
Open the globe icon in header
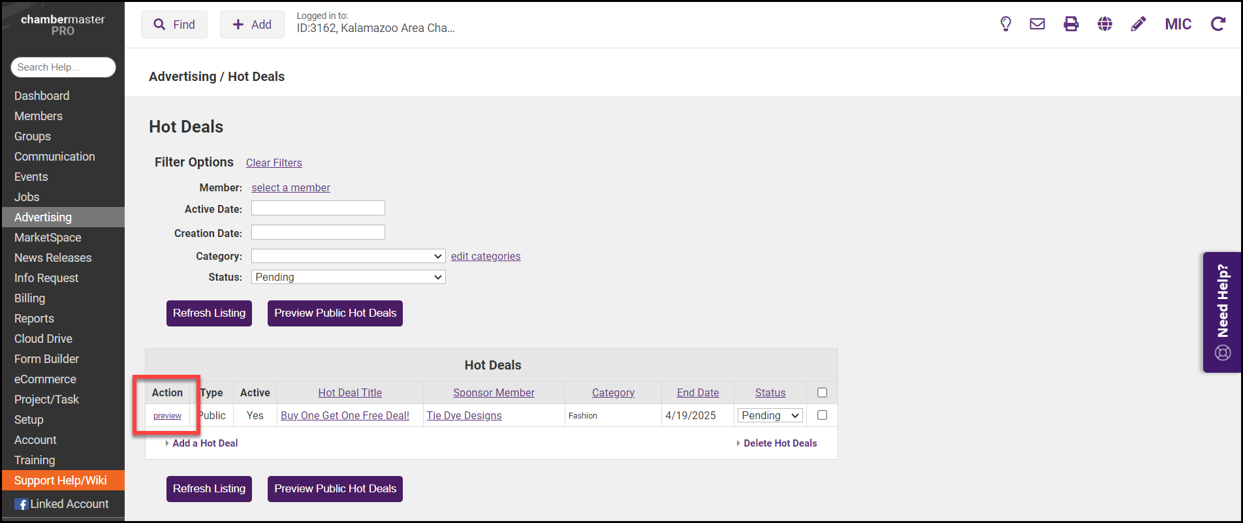pyautogui.click(x=1105, y=24)
